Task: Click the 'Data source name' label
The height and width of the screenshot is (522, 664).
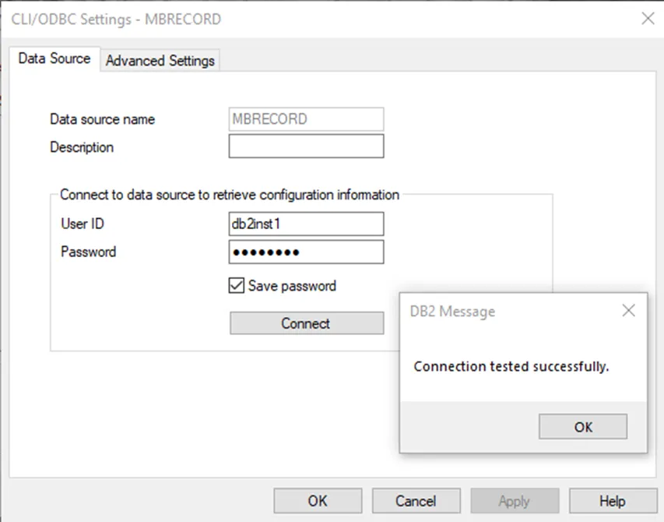Action: click(x=103, y=119)
